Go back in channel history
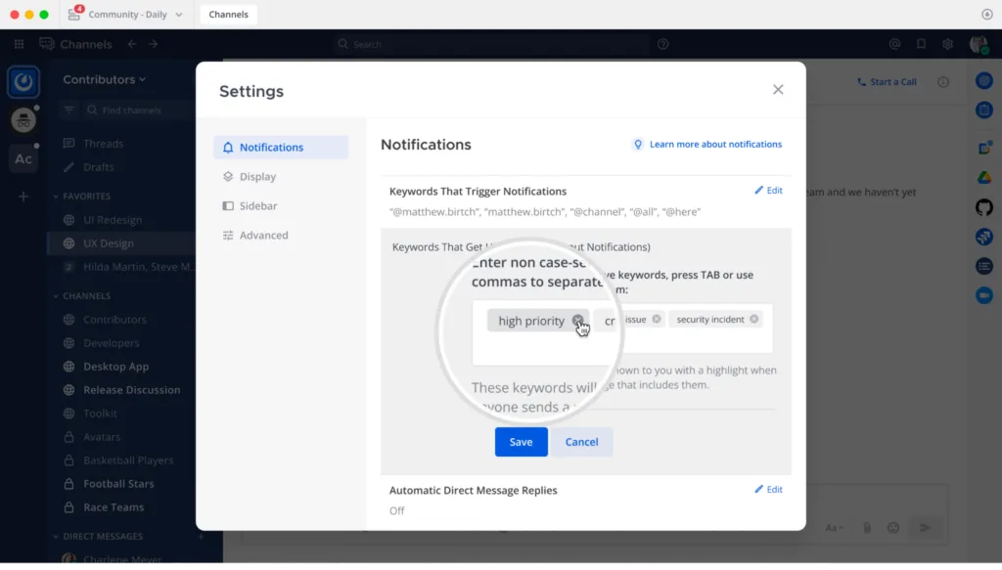Viewport: 1002px width, 570px height. coord(132,44)
